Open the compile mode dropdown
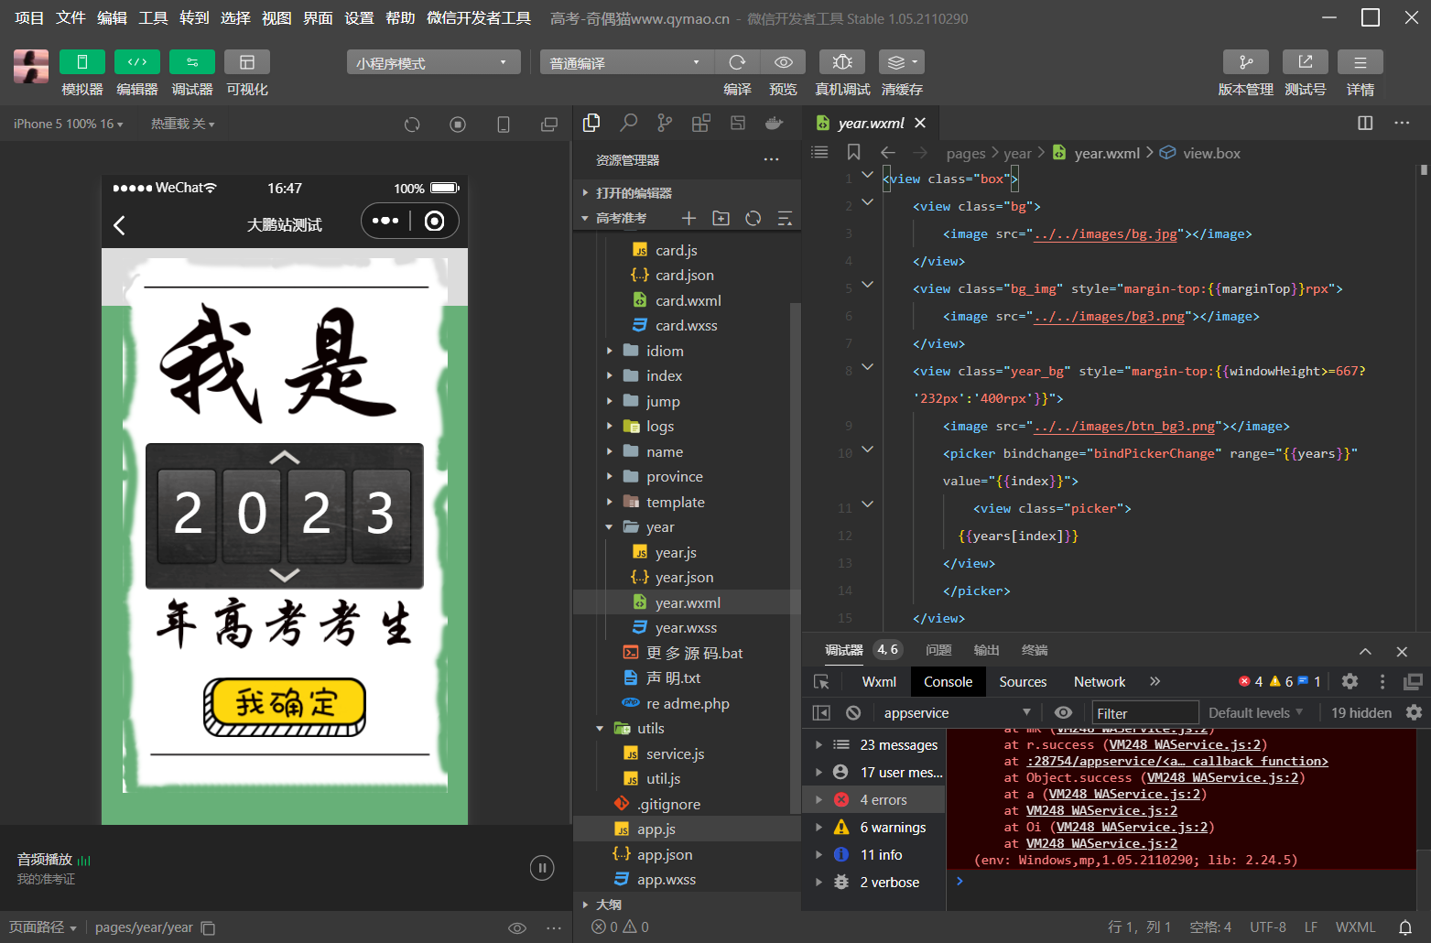The height and width of the screenshot is (943, 1431). (626, 62)
